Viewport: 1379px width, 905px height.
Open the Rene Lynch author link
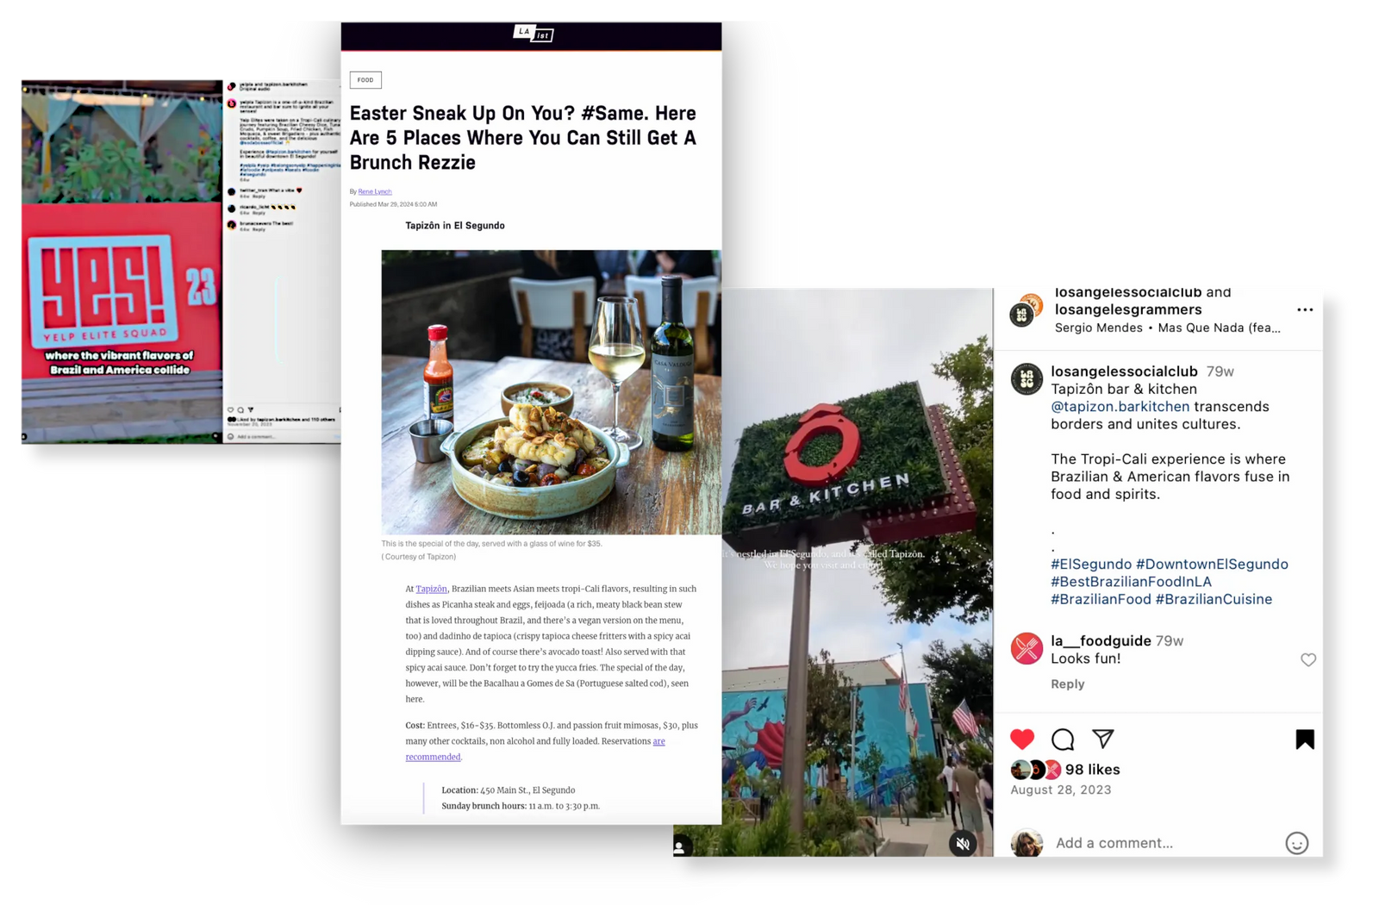375,191
